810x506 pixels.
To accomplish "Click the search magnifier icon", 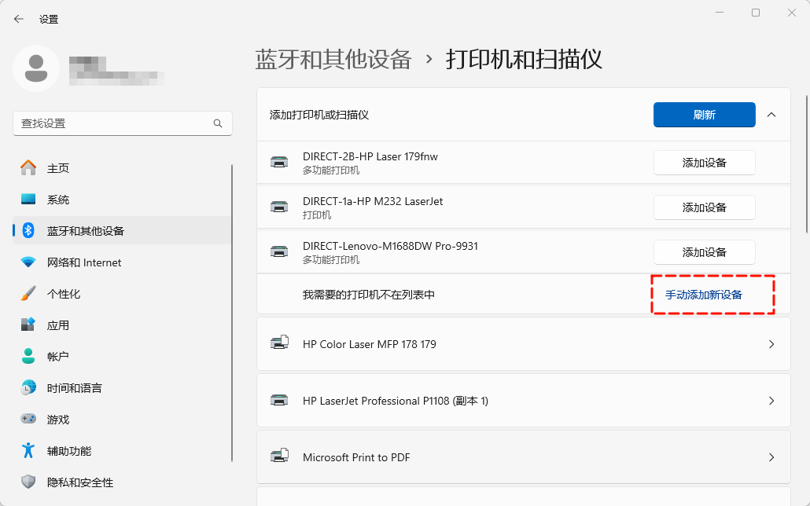I will pyautogui.click(x=218, y=123).
